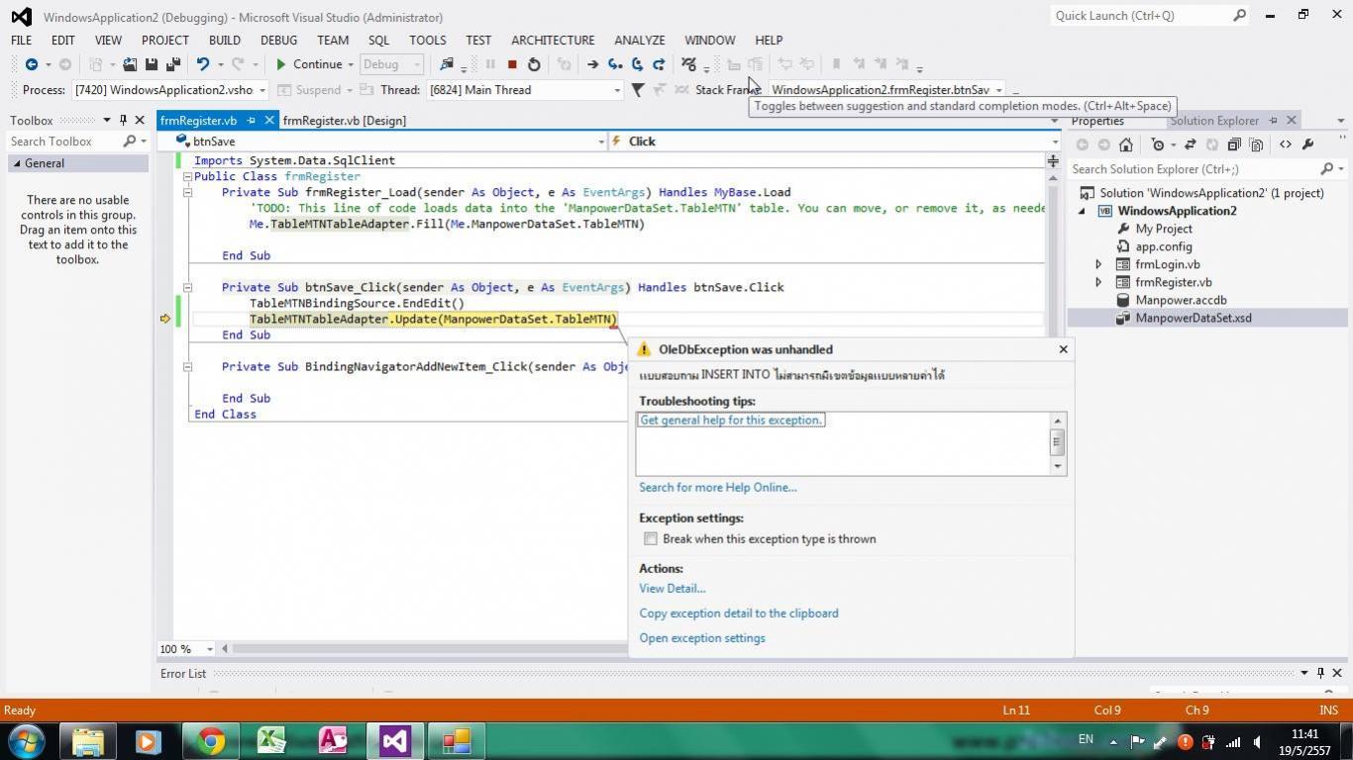Open the btnSave class name dropdown
Viewport: 1353px width, 760px height.
[600, 142]
